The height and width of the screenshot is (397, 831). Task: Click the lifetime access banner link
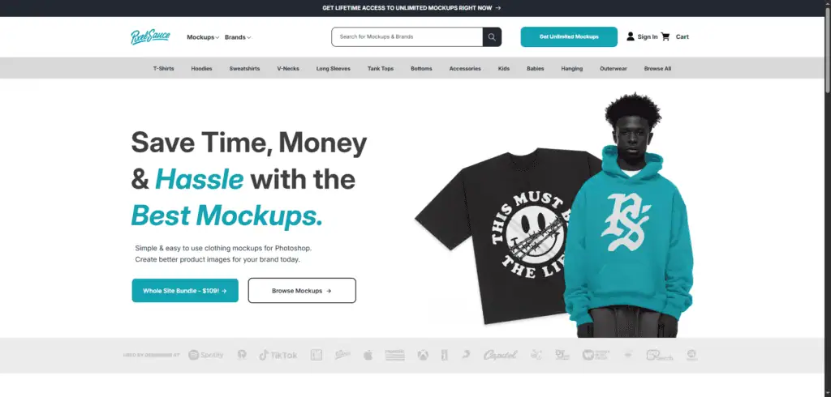(411, 8)
